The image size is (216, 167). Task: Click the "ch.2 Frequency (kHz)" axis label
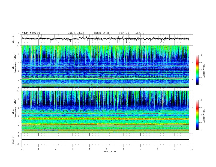pos(14,108)
